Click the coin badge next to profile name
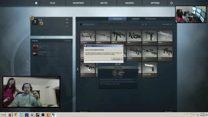 (x=41, y=23)
